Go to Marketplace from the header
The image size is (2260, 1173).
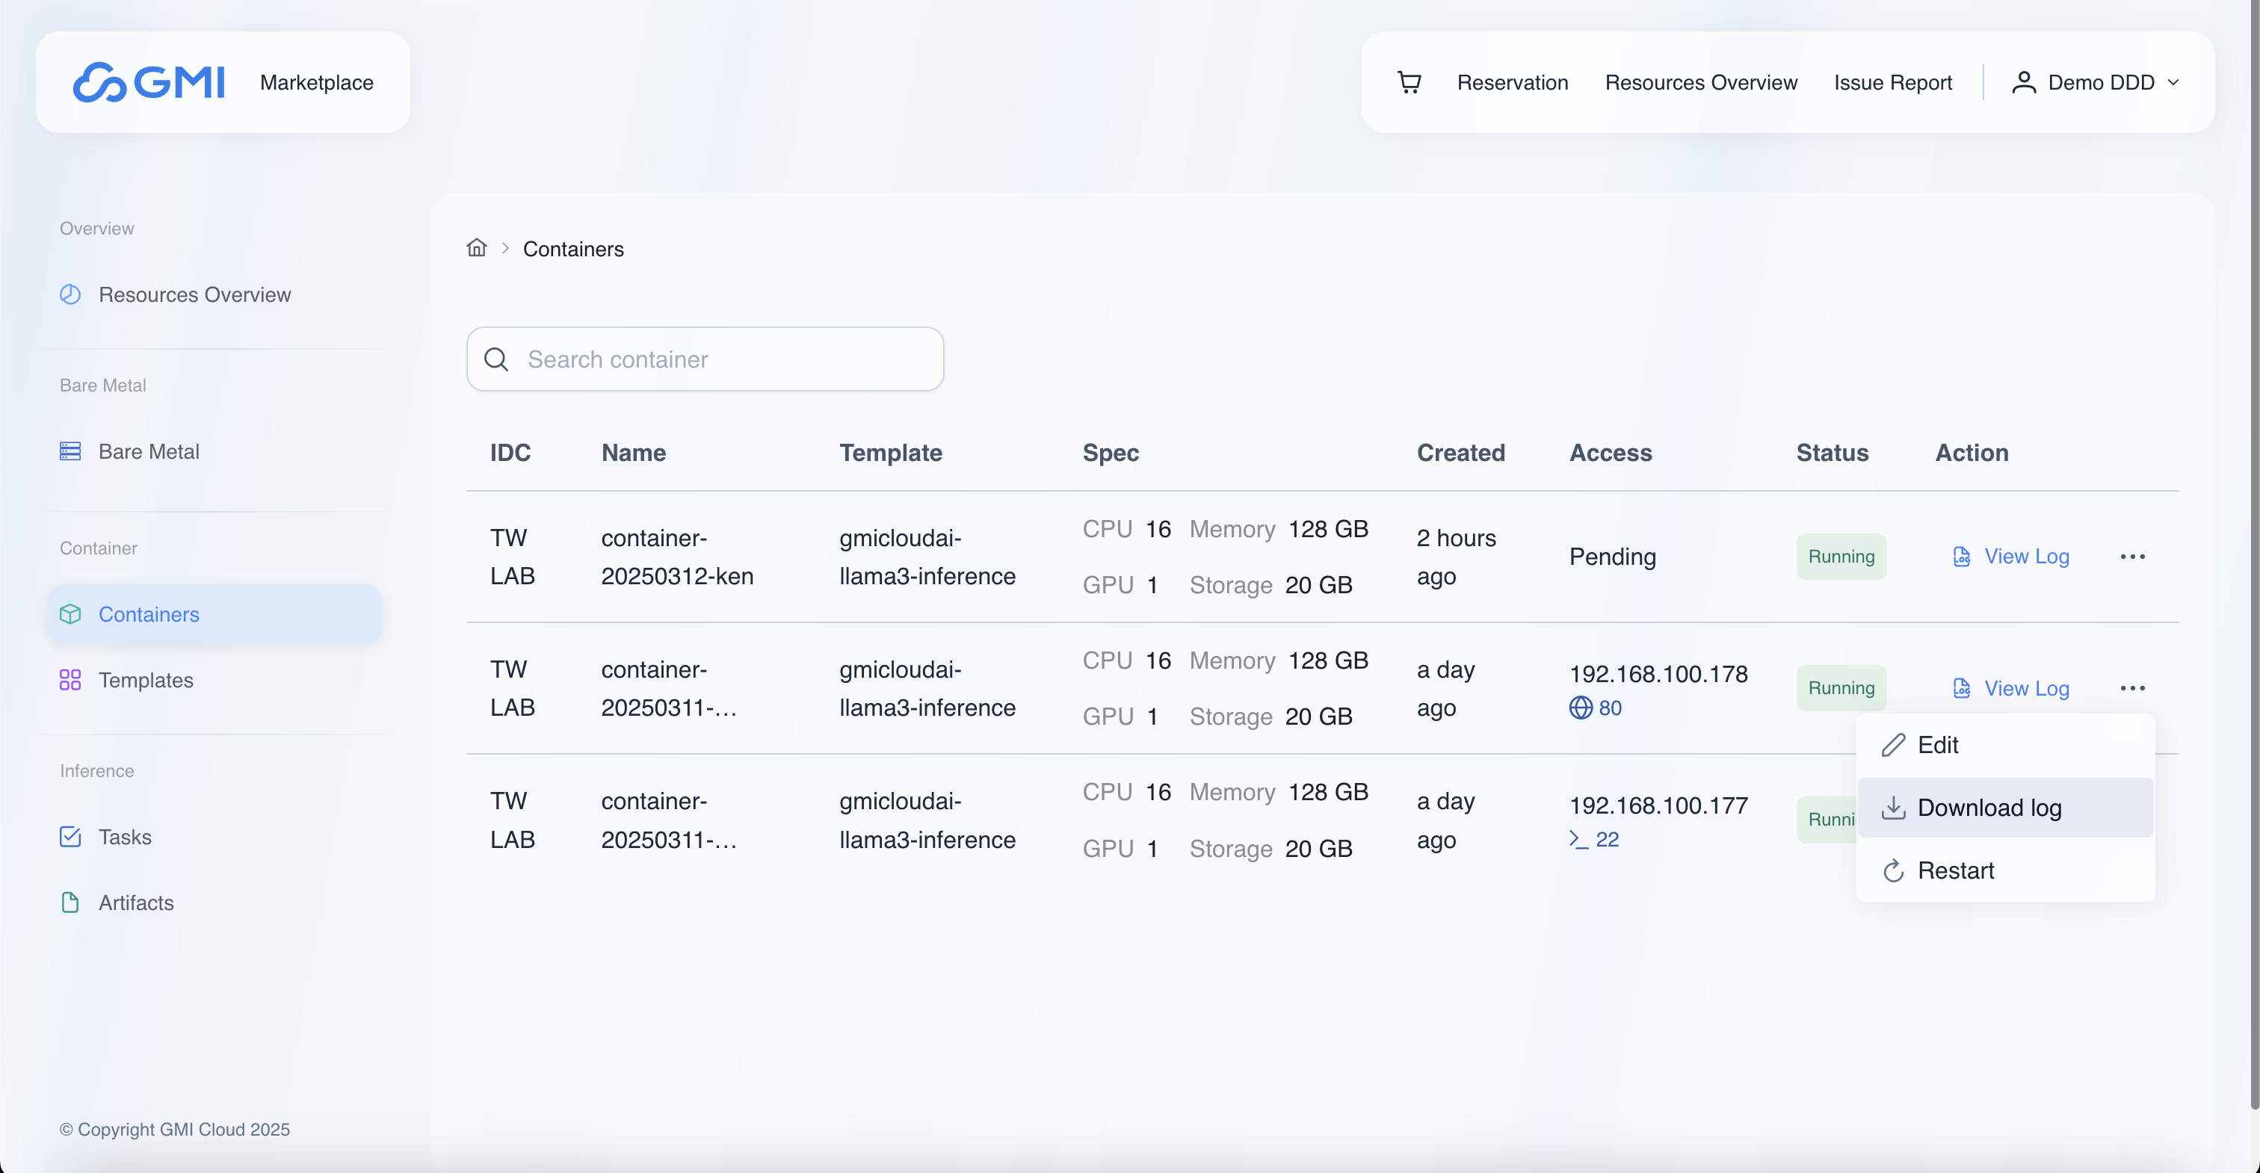pos(317,82)
